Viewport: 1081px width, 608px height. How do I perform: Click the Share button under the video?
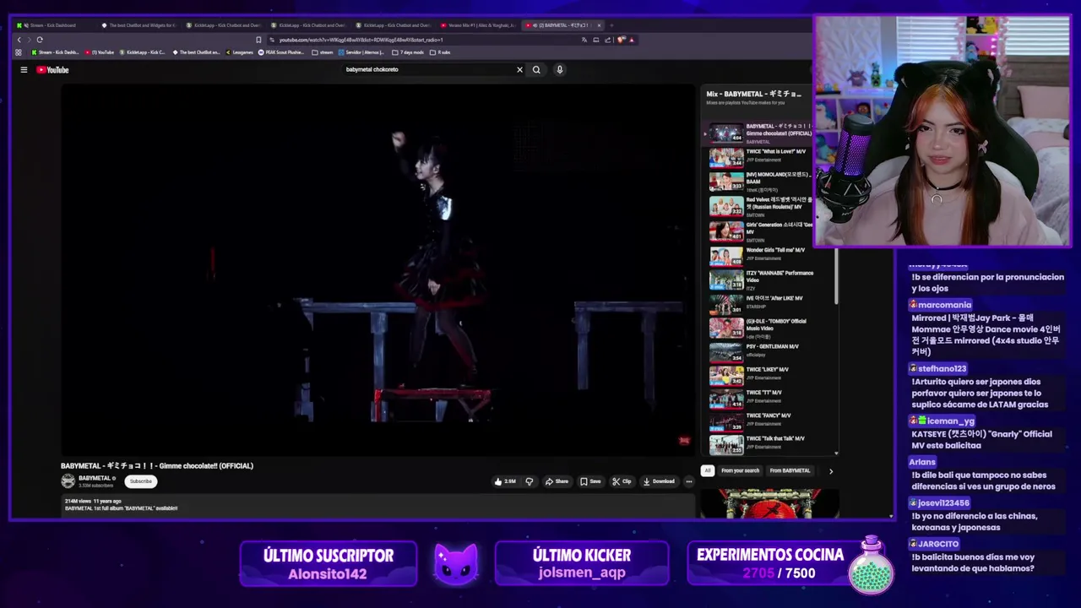pyautogui.click(x=557, y=481)
